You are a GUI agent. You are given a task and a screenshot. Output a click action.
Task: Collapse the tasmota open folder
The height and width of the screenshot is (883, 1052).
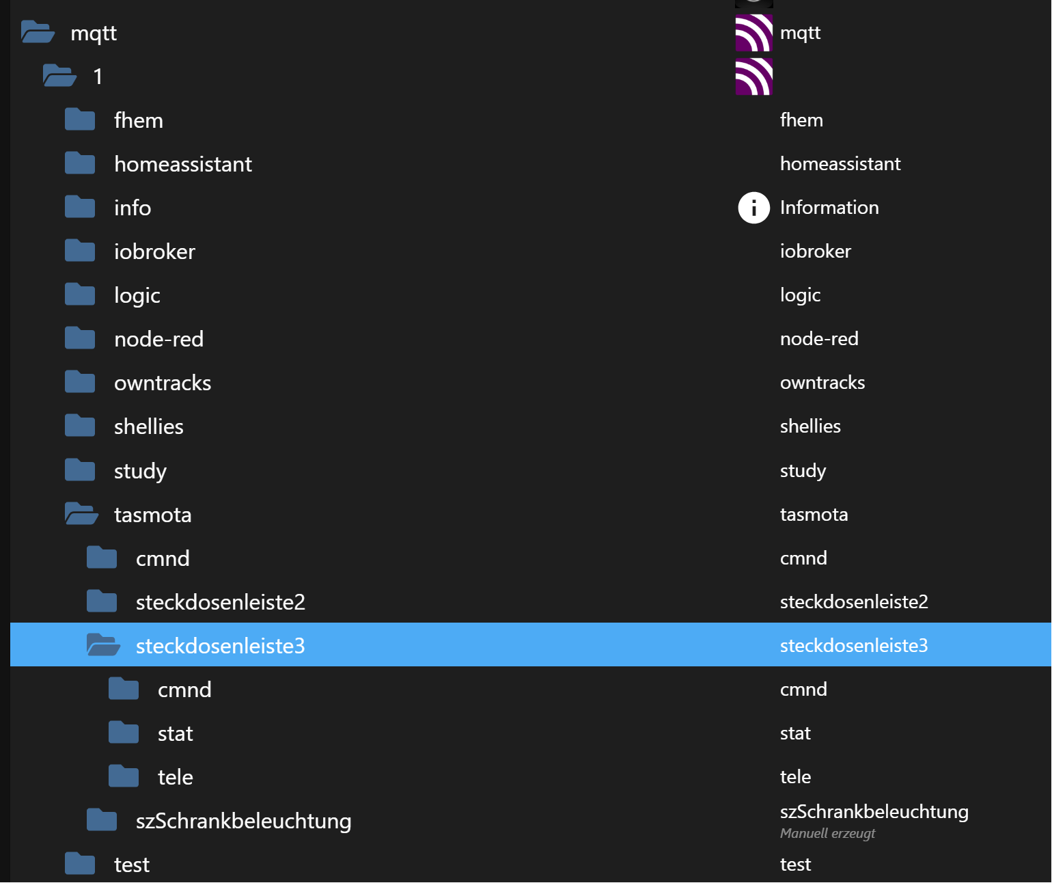coord(81,514)
